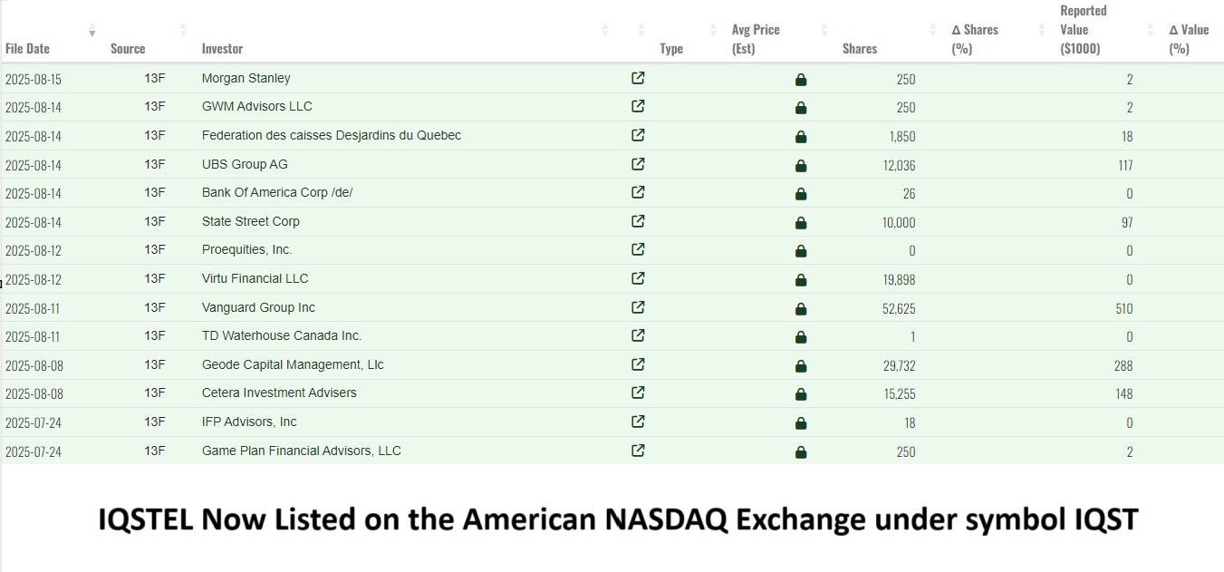Click Game Plan Financial Advisors link icon
The height and width of the screenshot is (572, 1224).
point(638,450)
